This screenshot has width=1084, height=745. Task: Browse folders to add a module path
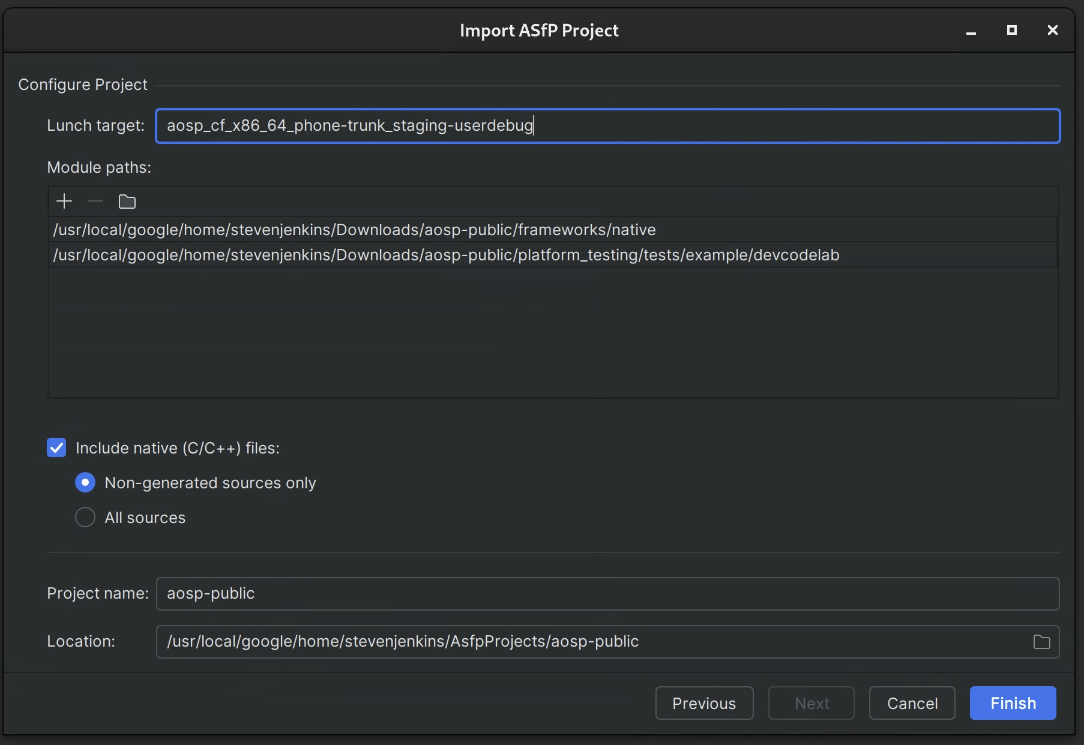coord(127,202)
